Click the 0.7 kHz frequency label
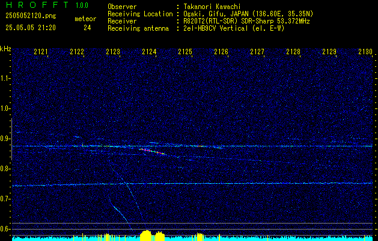Viewport: 378px width, 241px height. (5, 199)
